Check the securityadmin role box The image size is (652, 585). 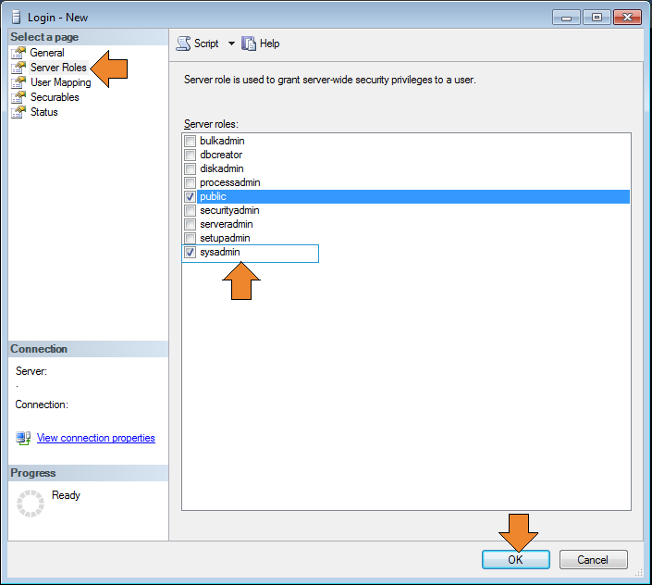[x=191, y=211]
